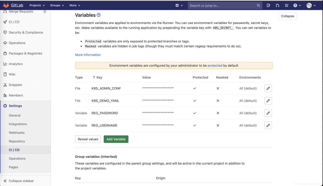Open the Projects menu
The image size is (323, 186).
tap(37, 5)
